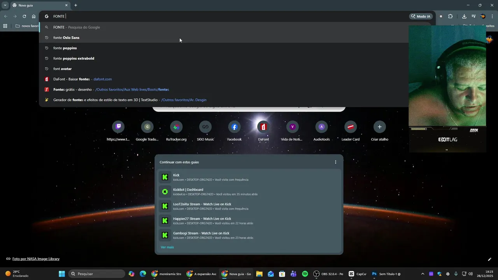Expand the system tray hidden icons chevron

(x=423, y=274)
